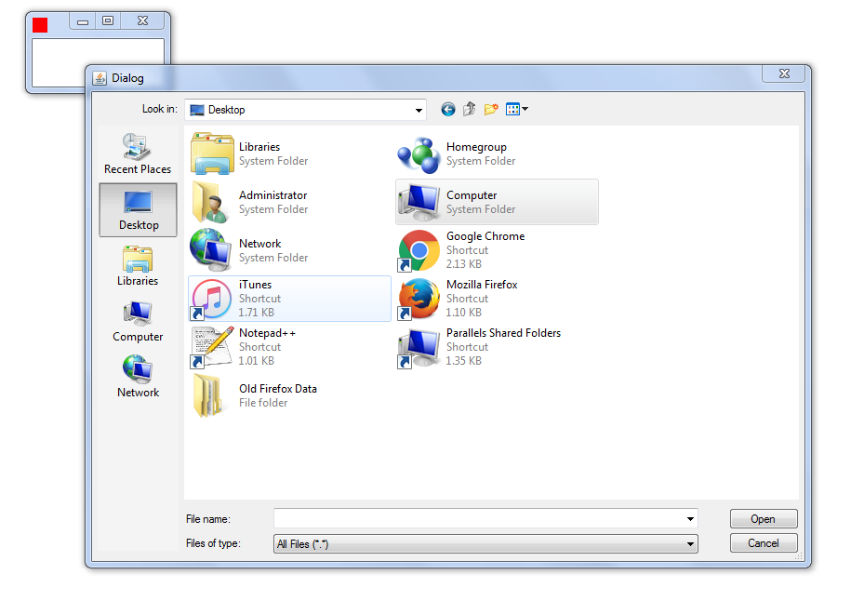Click the back arrow navigation icon
Image resolution: width=864 pixels, height=601 pixels.
(448, 110)
